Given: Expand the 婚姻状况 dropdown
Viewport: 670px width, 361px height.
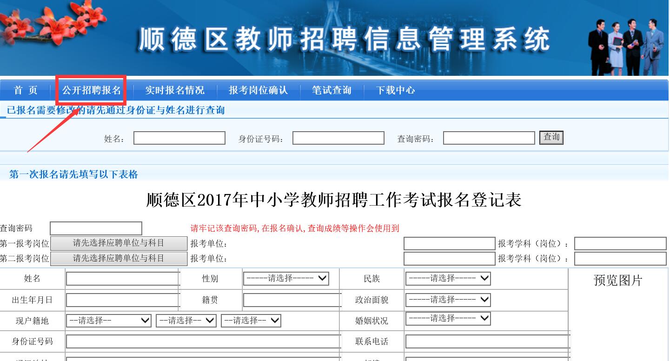Looking at the screenshot, I should coord(448,319).
